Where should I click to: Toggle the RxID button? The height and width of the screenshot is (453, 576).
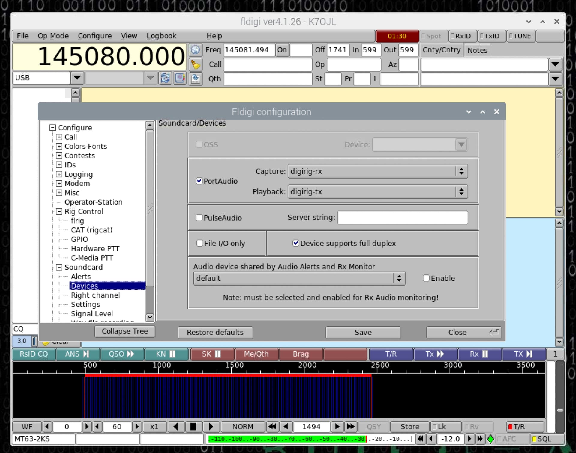coord(463,36)
